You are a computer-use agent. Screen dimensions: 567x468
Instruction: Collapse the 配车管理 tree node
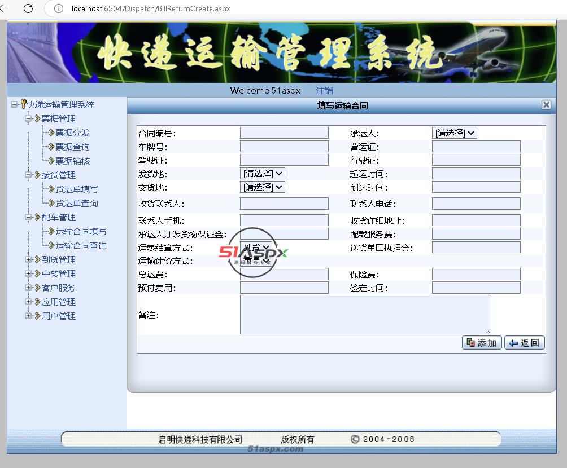tap(28, 217)
